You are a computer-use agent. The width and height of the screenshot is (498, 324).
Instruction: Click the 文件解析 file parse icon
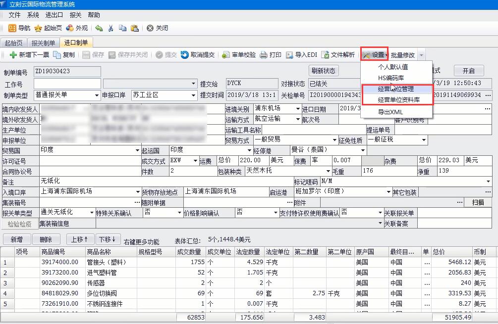pyautogui.click(x=326, y=55)
